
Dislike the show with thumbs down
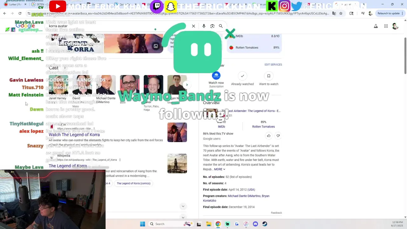tap(278, 136)
